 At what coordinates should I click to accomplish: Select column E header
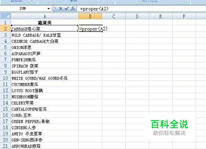click(161, 16)
